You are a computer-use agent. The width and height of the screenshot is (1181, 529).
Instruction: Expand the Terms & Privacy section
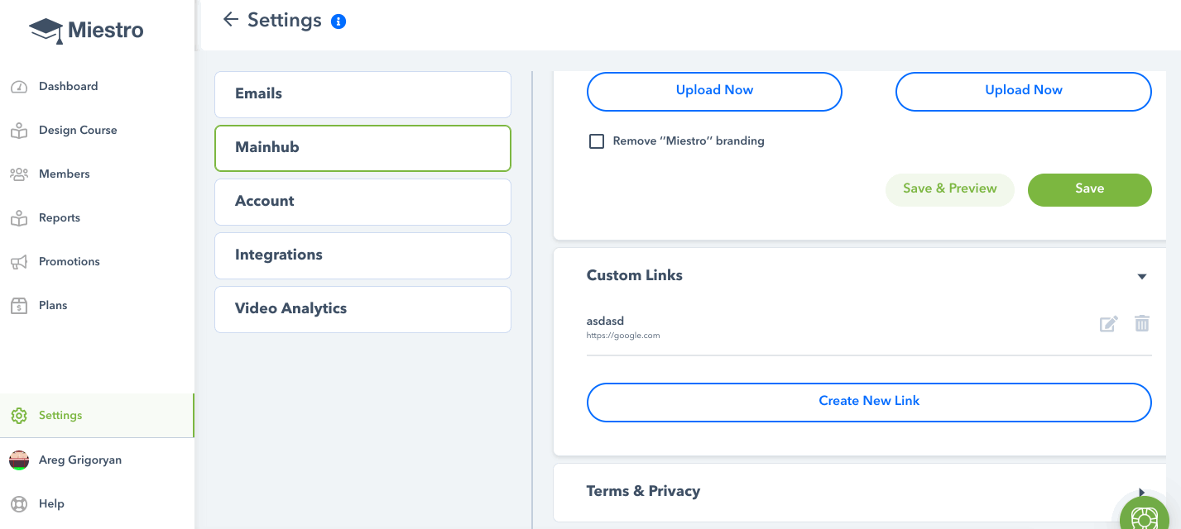[x=1141, y=492]
